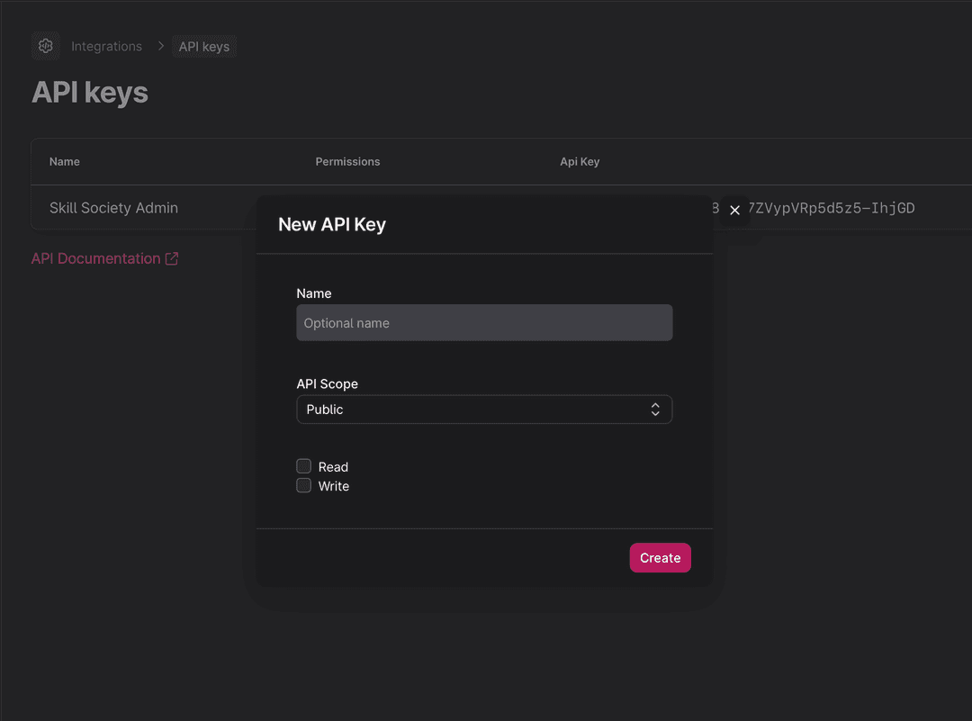This screenshot has height=721, width=972.
Task: Select the Skill Society Admin row
Action: point(113,208)
